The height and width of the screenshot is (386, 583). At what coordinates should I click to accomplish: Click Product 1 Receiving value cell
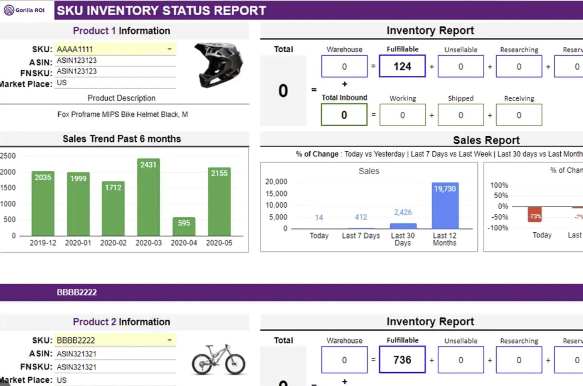(x=519, y=115)
